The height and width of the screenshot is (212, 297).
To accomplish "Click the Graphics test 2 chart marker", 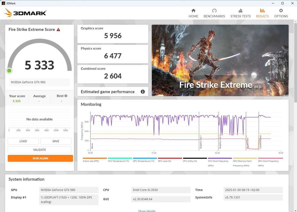I will click(x=220, y=142).
